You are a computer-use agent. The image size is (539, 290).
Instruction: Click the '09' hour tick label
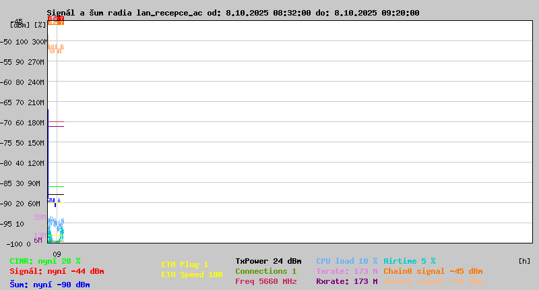(x=57, y=254)
